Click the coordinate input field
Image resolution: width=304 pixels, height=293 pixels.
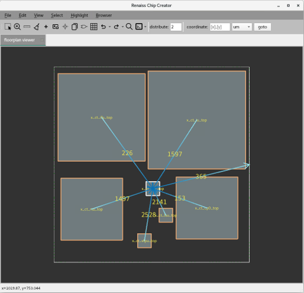click(x=220, y=27)
